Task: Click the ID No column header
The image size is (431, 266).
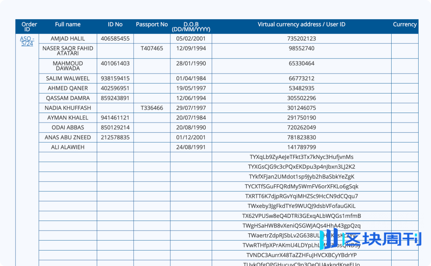Action: coord(115,24)
